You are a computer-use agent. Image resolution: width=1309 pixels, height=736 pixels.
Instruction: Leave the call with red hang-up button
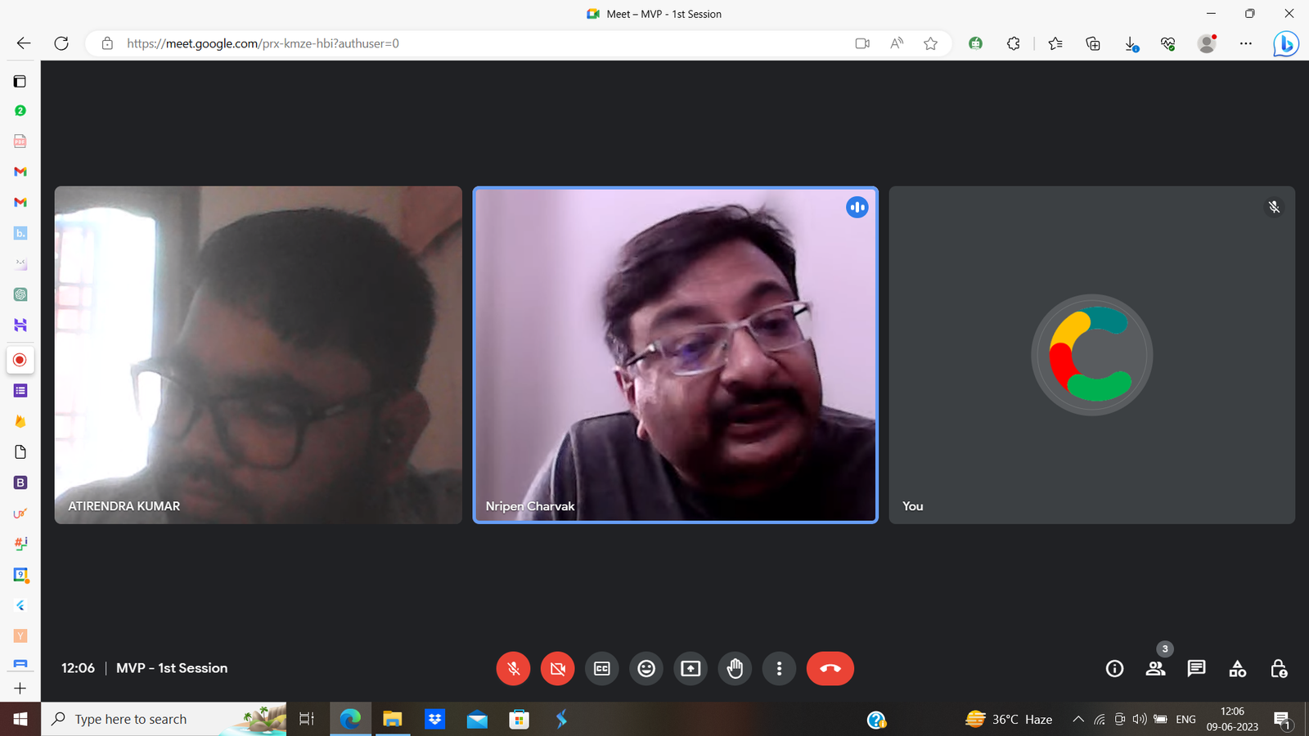point(830,668)
